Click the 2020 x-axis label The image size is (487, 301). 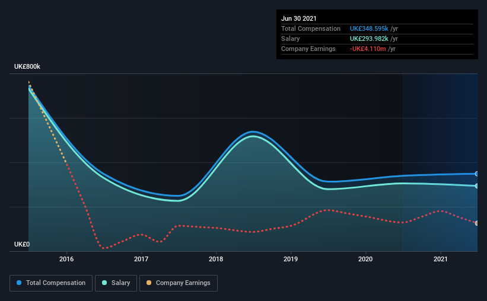(365, 259)
